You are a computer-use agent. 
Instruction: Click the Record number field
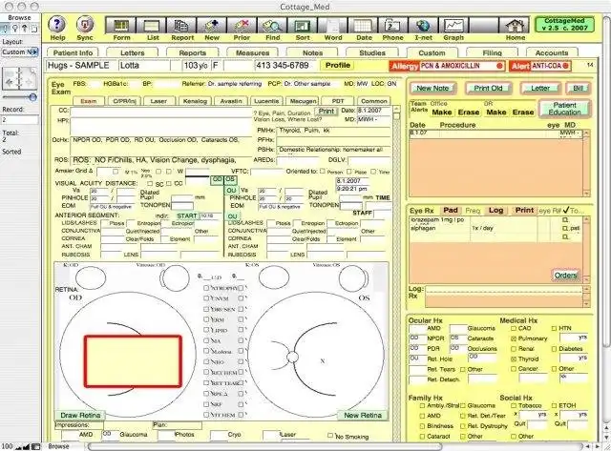tap(20, 120)
